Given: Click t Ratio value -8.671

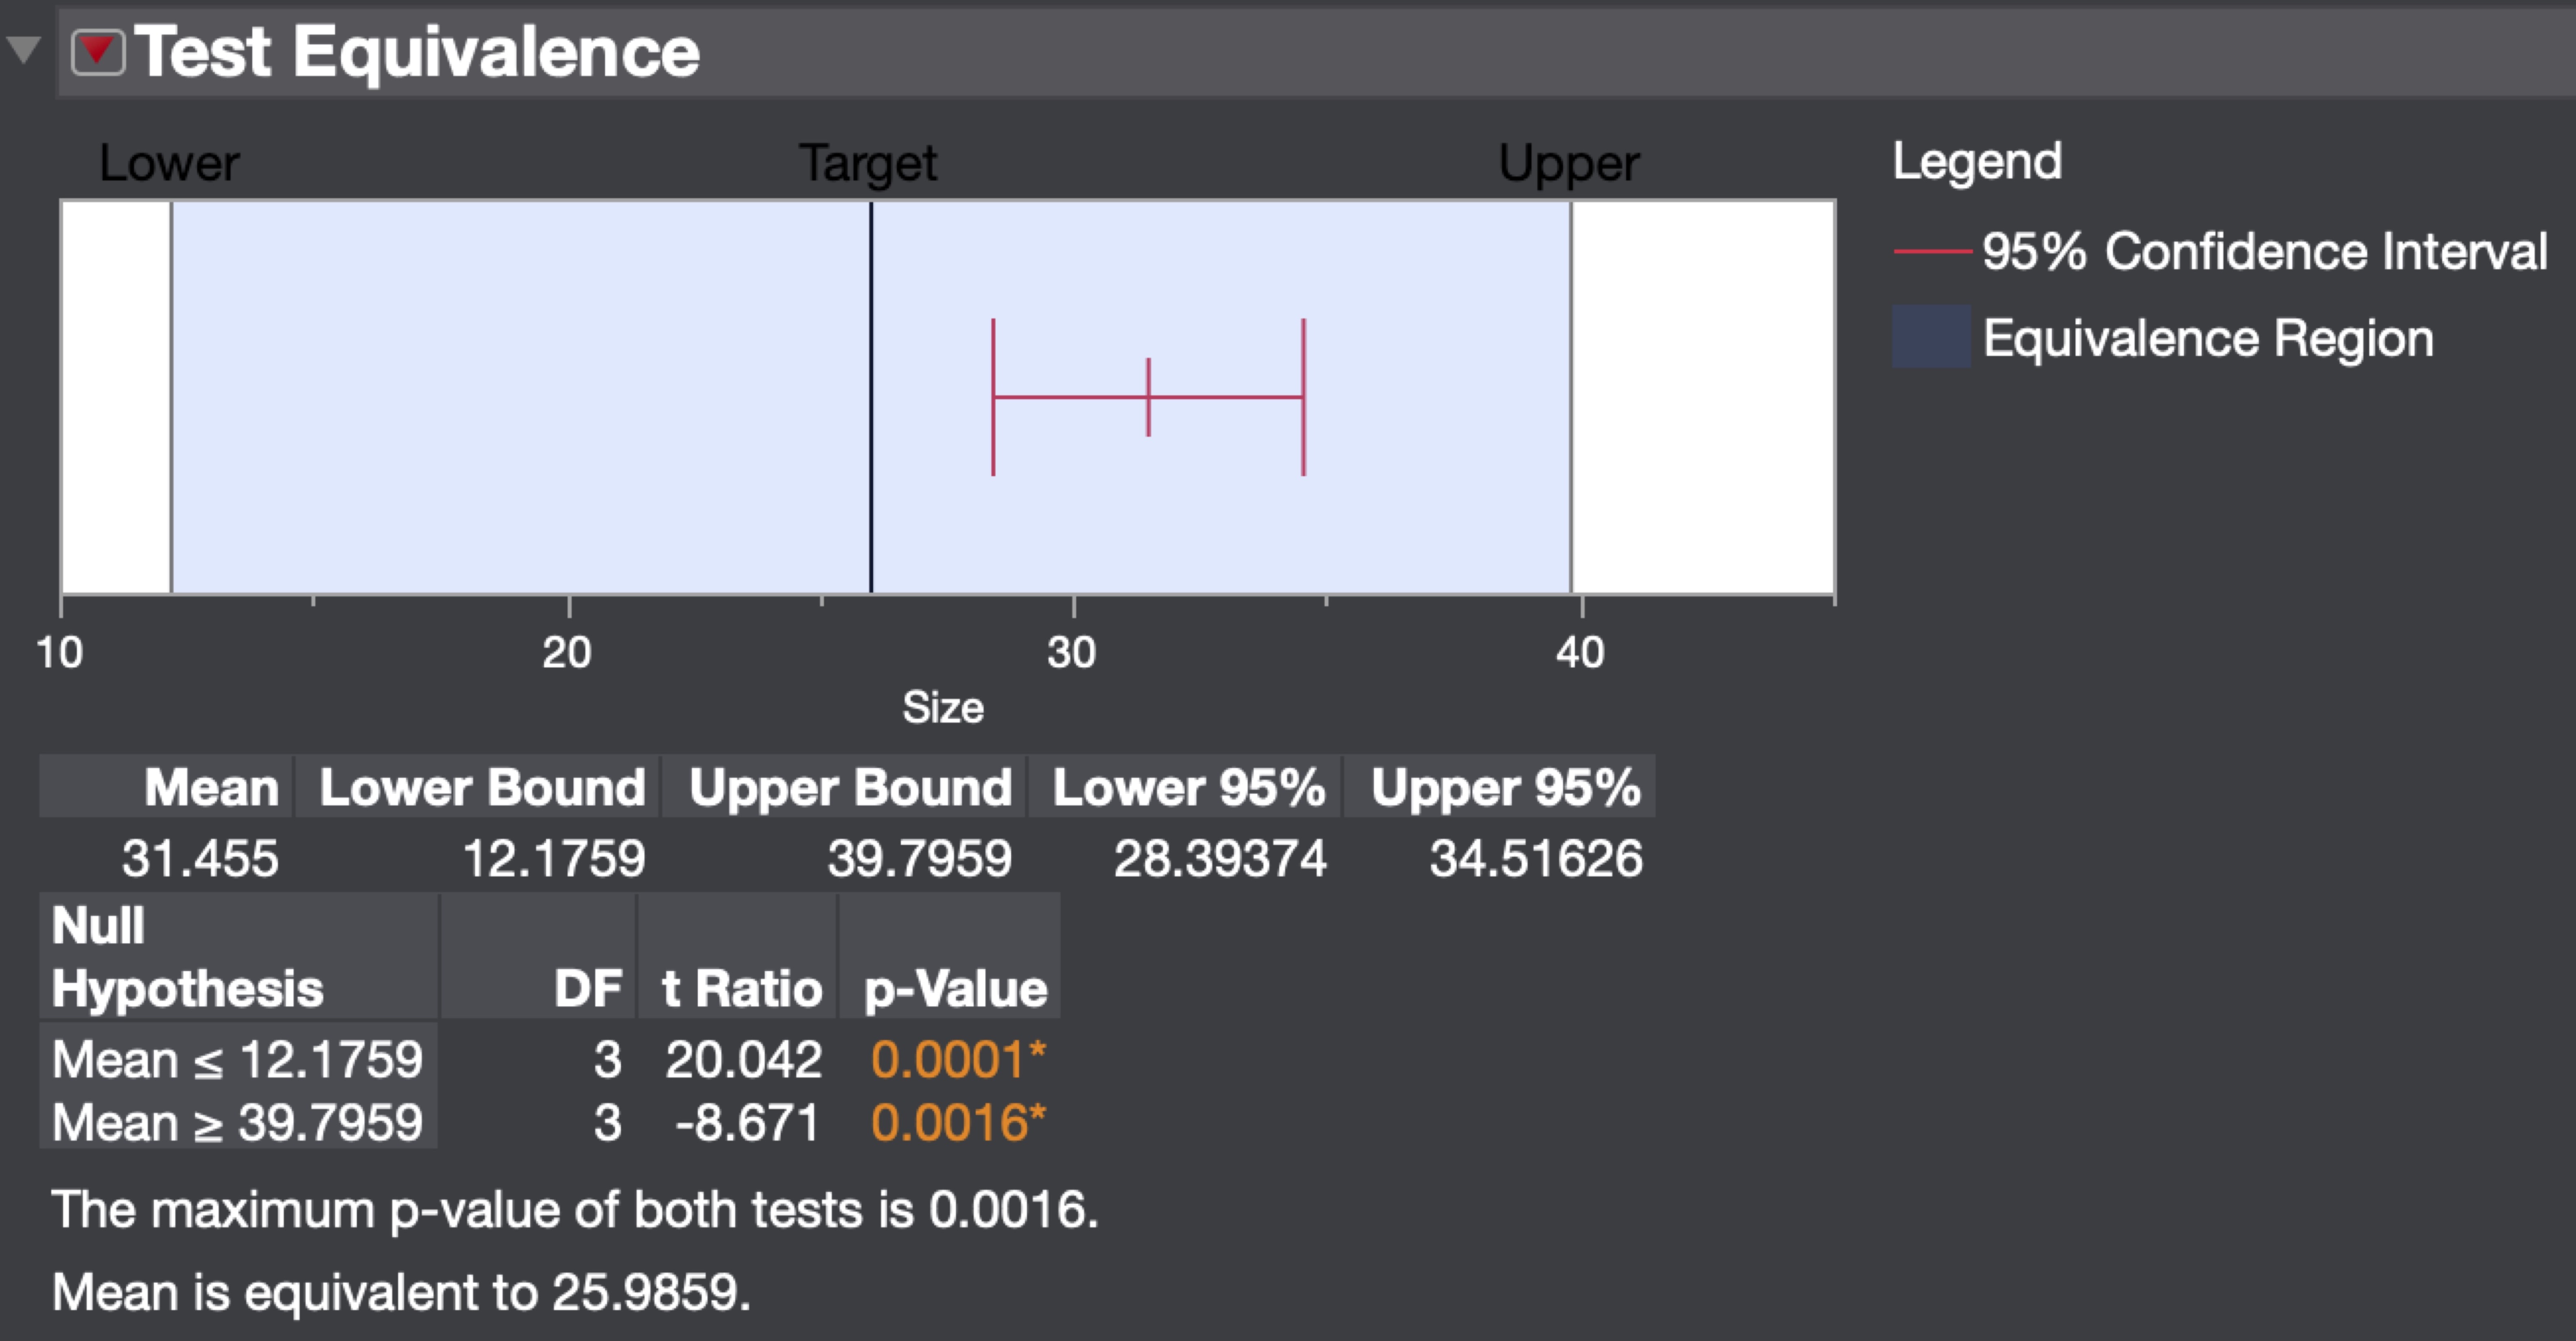Looking at the screenshot, I should pos(747,1122).
